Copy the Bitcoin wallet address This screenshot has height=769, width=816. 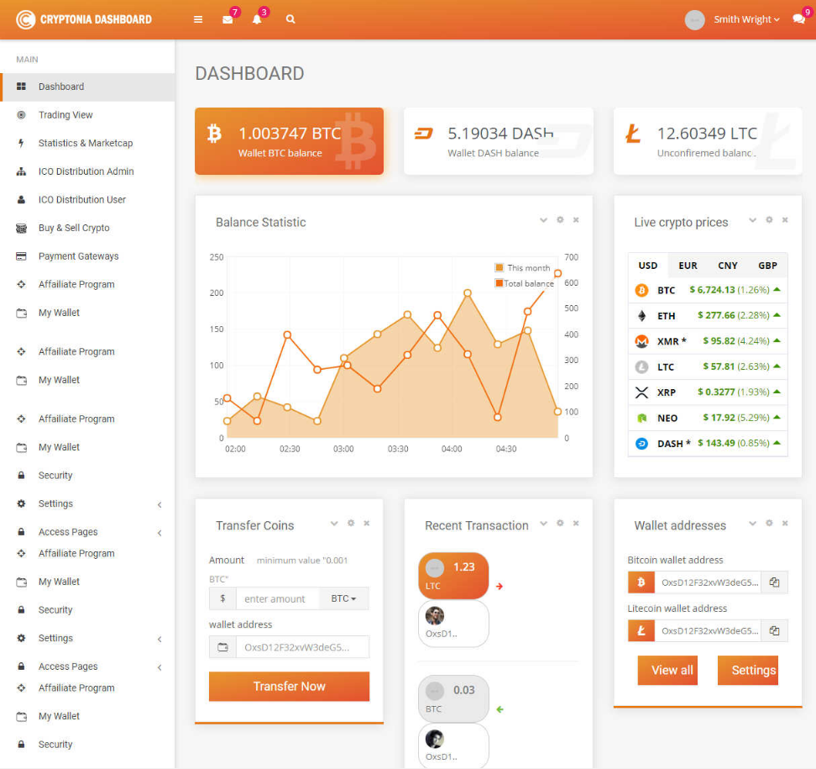click(x=774, y=582)
